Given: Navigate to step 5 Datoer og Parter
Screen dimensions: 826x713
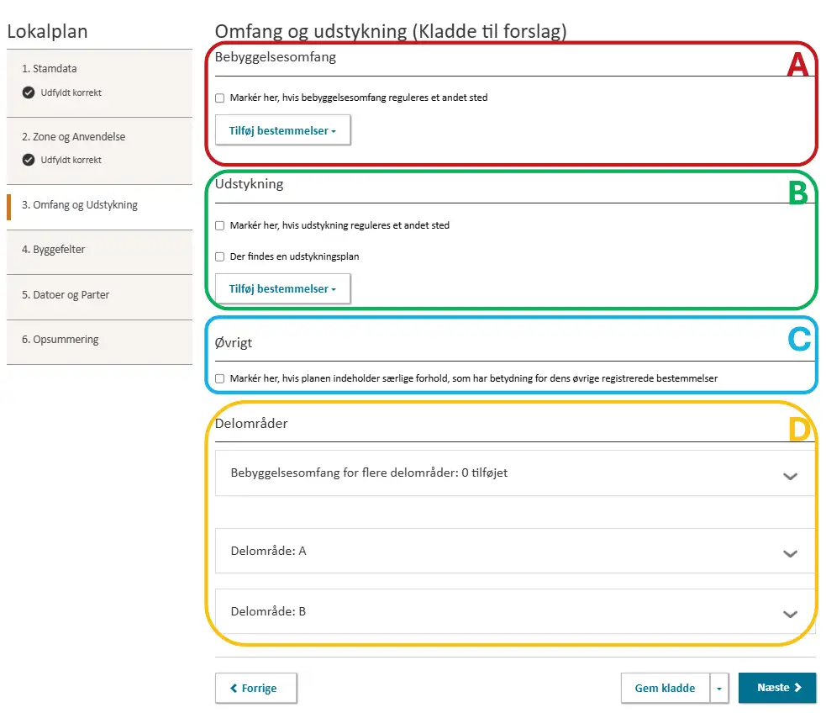Looking at the screenshot, I should (71, 295).
